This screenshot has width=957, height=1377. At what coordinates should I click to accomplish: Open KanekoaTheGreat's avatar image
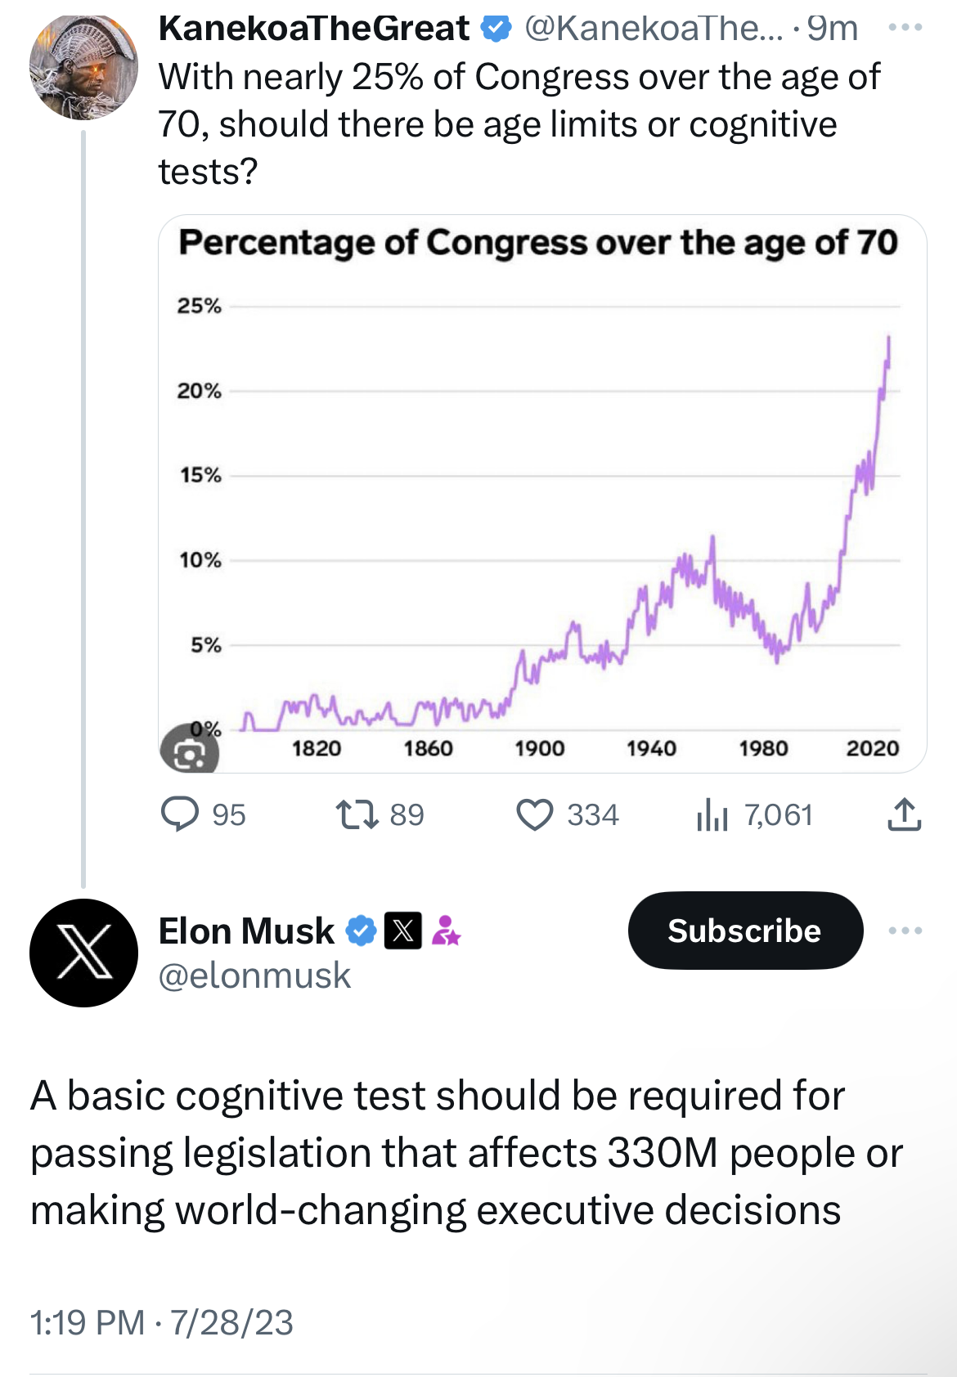(83, 66)
